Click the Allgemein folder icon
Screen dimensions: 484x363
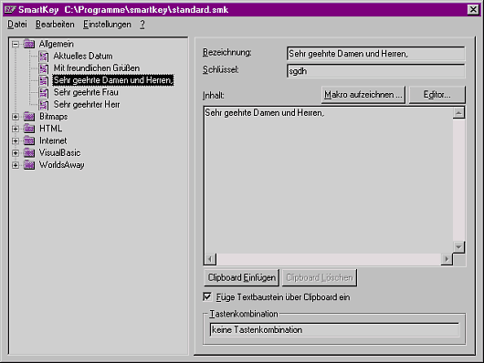(29, 44)
